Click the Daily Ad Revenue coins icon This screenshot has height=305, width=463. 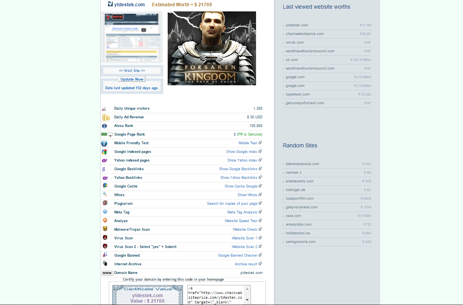click(106, 118)
